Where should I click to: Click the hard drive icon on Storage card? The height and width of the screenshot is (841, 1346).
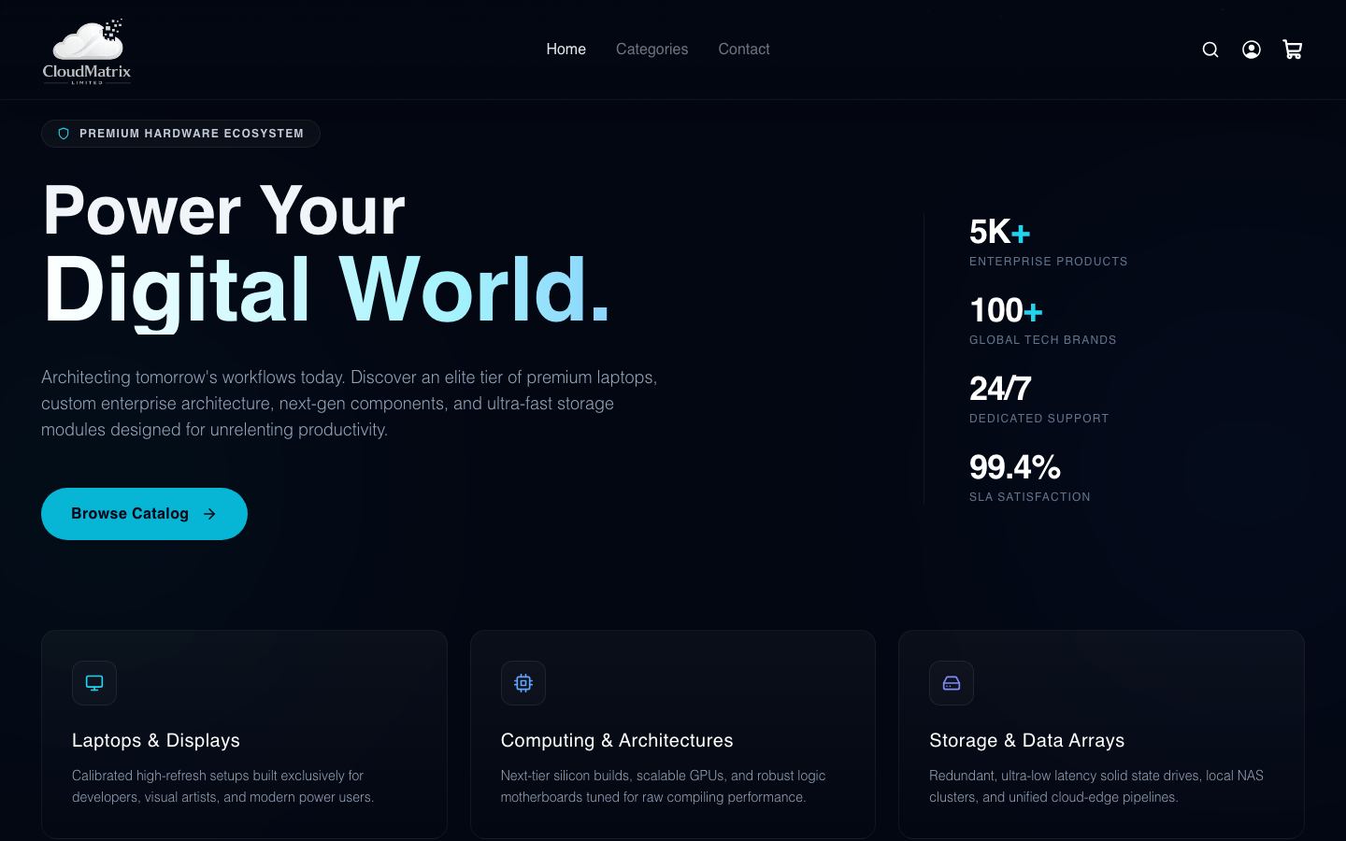(x=952, y=683)
